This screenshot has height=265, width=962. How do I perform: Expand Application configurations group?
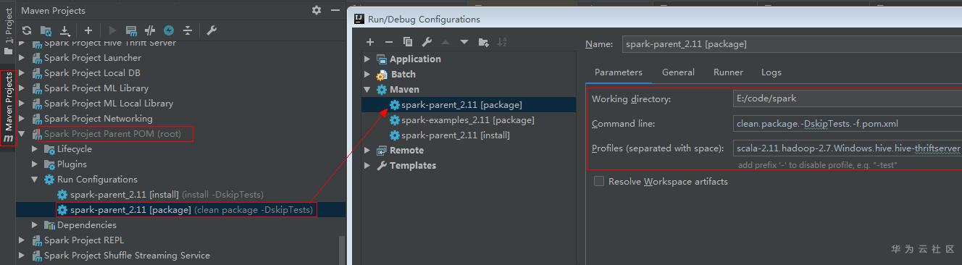pos(368,59)
